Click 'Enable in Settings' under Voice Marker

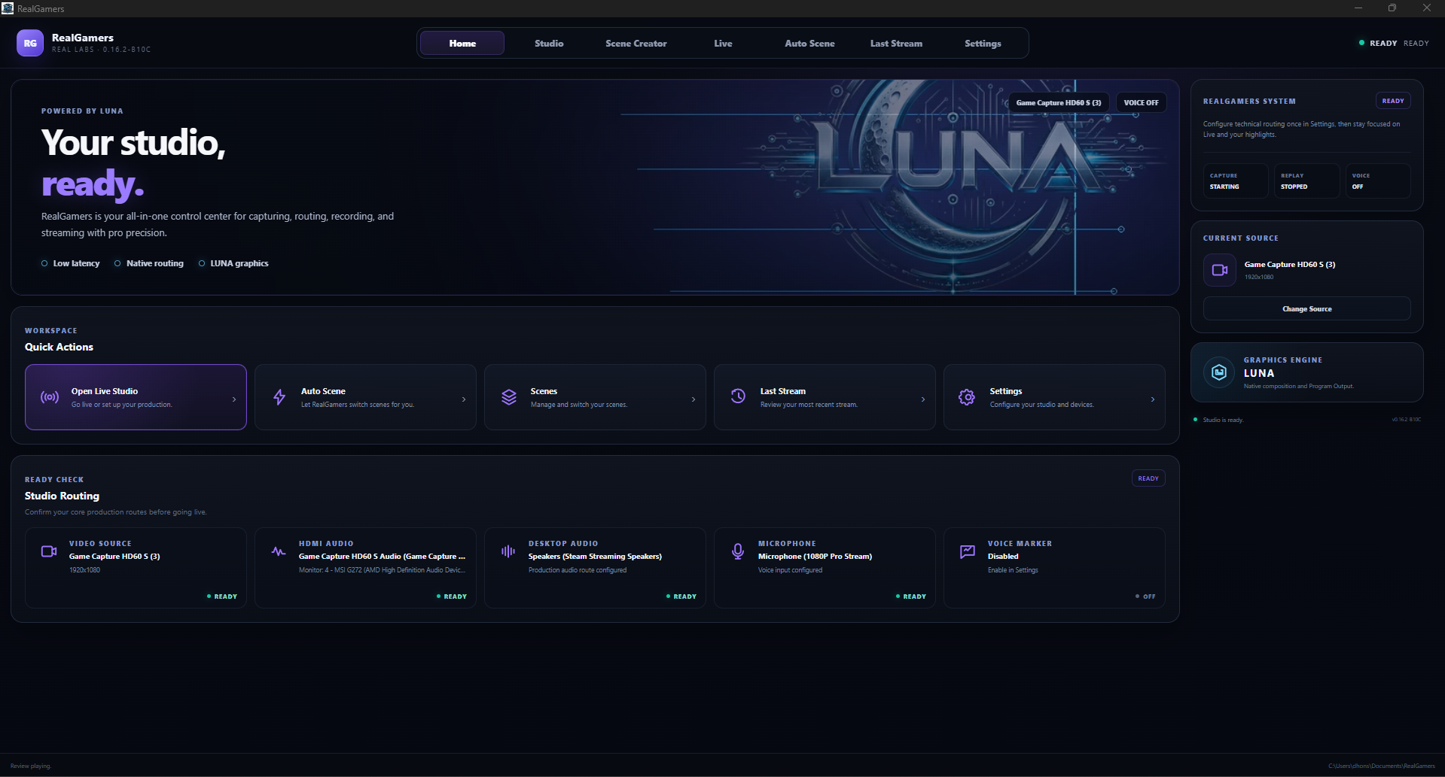pyautogui.click(x=1013, y=570)
